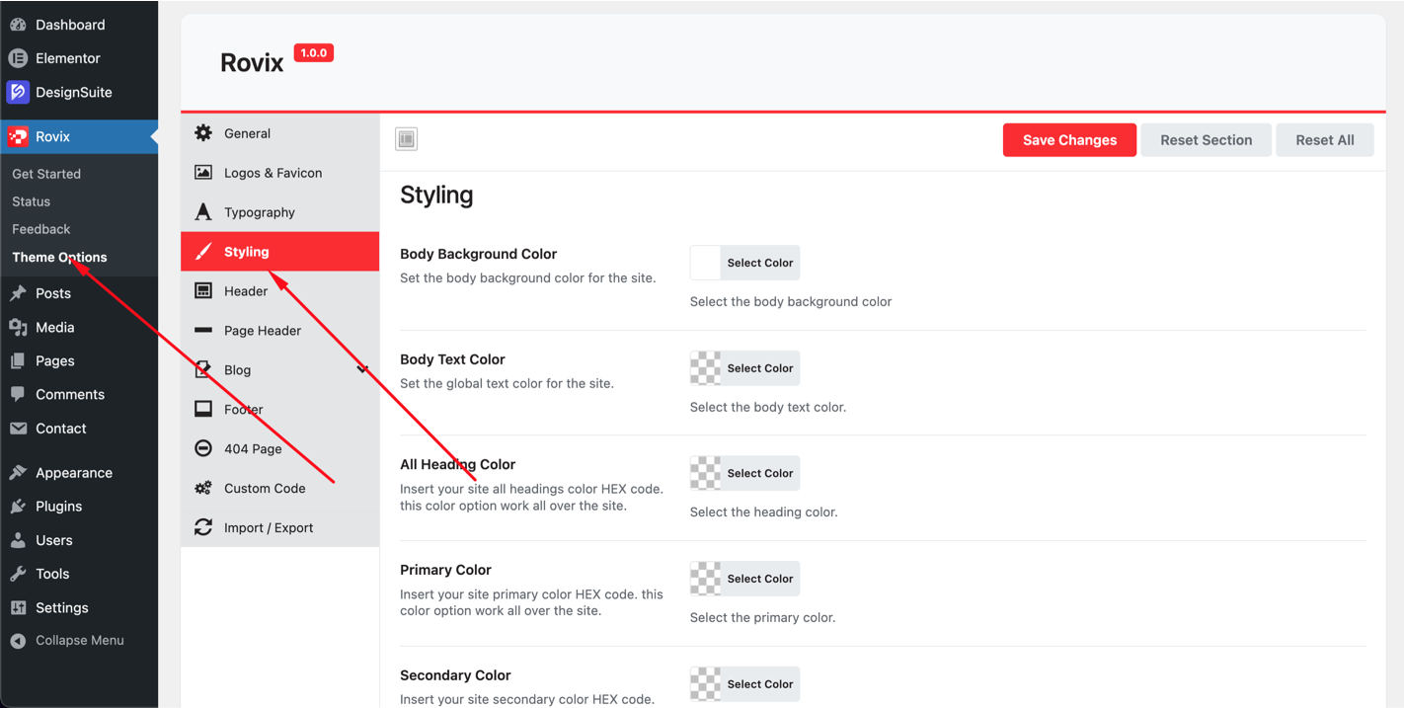
Task: Click the DesignSuite logo icon
Action: (x=18, y=92)
